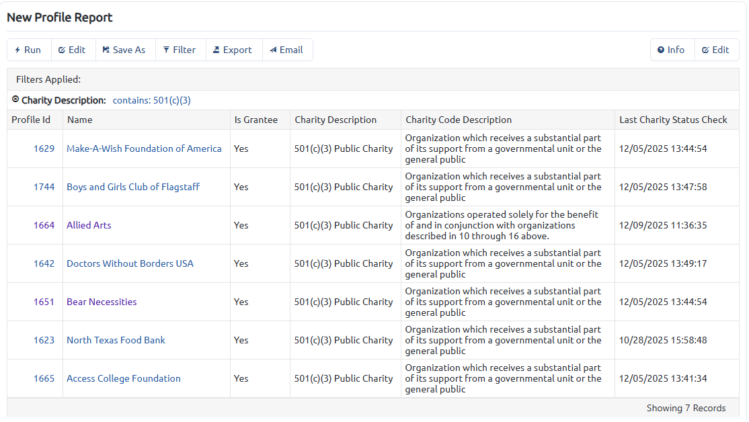Open profile id 1665 link
Screen dimensions: 749x422
pos(44,378)
